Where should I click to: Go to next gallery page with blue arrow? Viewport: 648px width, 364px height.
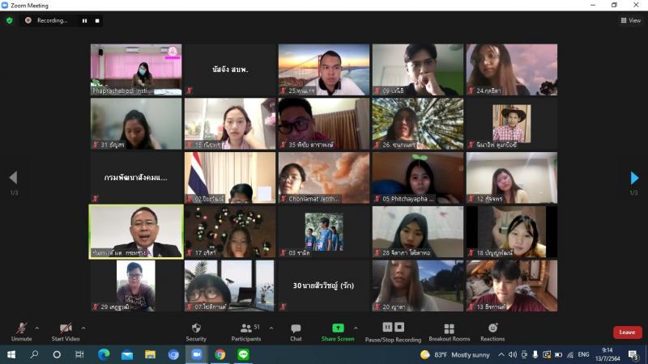[x=634, y=178]
